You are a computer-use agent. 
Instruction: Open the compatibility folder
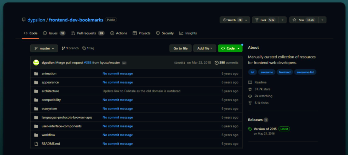point(51,100)
